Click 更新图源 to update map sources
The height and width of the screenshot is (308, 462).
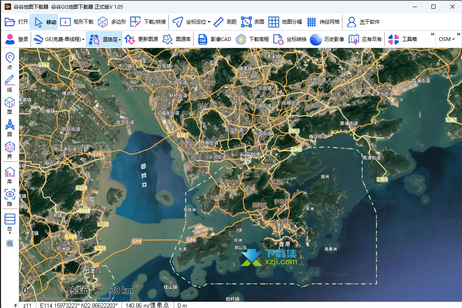click(x=141, y=39)
